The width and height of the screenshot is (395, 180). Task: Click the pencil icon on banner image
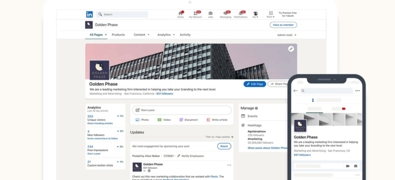click(291, 49)
